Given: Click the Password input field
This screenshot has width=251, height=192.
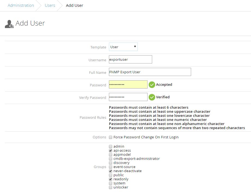Looking at the screenshot, I should coord(128,85).
